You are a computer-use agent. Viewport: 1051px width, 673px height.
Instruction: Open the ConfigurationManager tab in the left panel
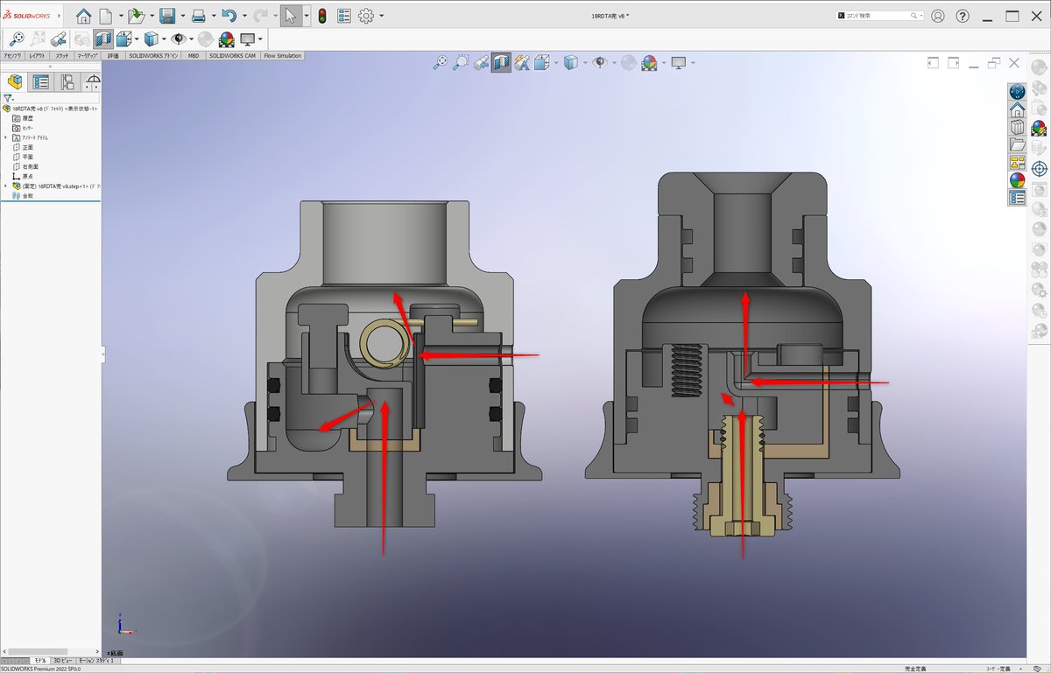(67, 82)
